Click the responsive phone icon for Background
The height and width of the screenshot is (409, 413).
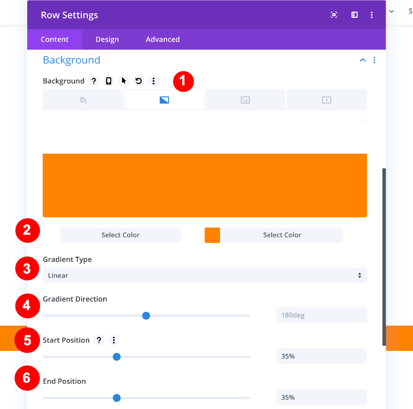click(x=109, y=81)
